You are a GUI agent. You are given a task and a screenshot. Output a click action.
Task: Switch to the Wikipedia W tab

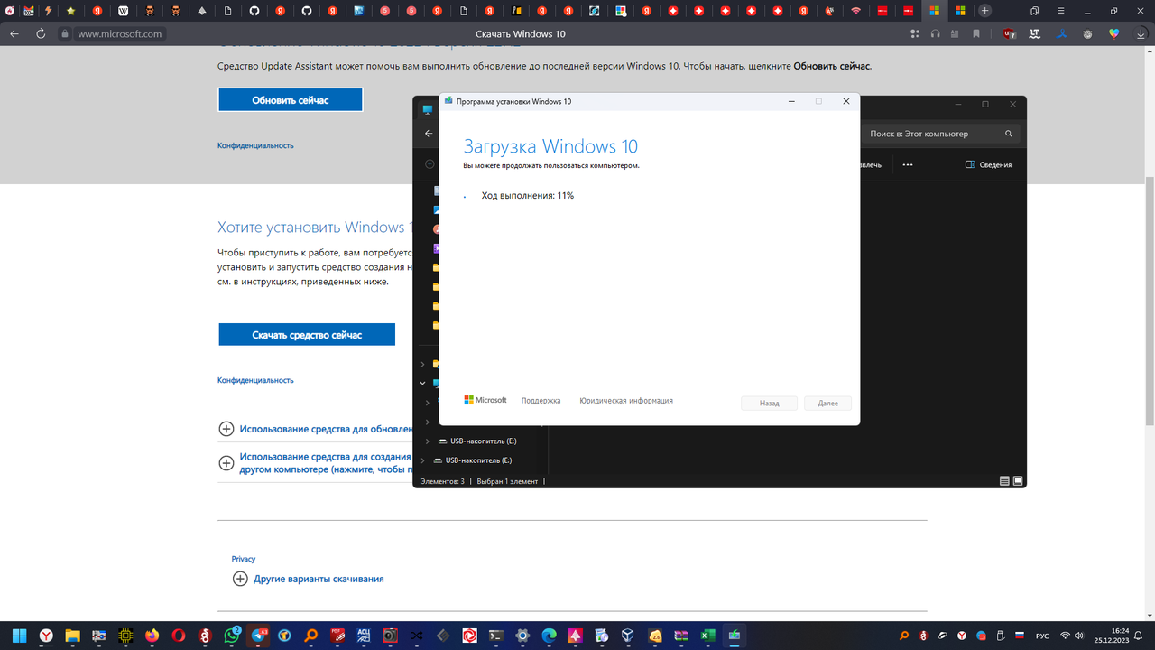coord(123,11)
